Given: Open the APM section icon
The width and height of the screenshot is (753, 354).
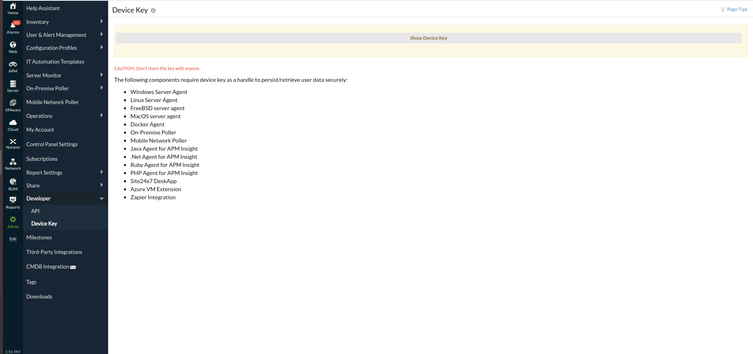Looking at the screenshot, I should click(x=13, y=66).
